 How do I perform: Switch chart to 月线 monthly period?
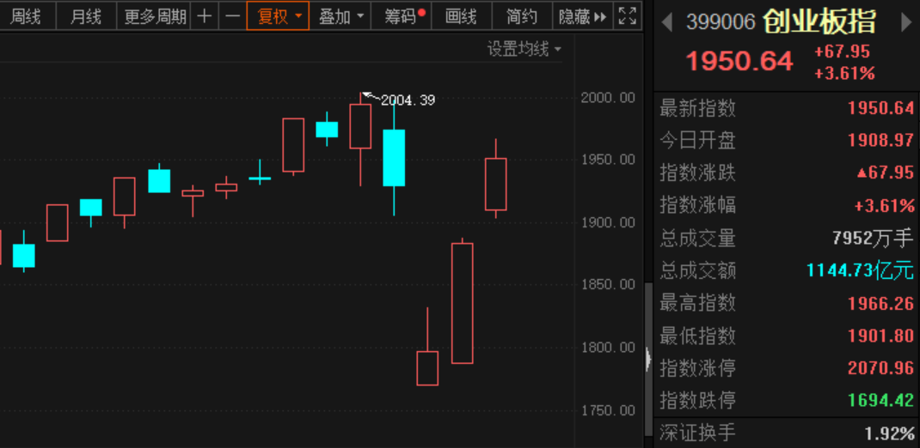(x=86, y=15)
